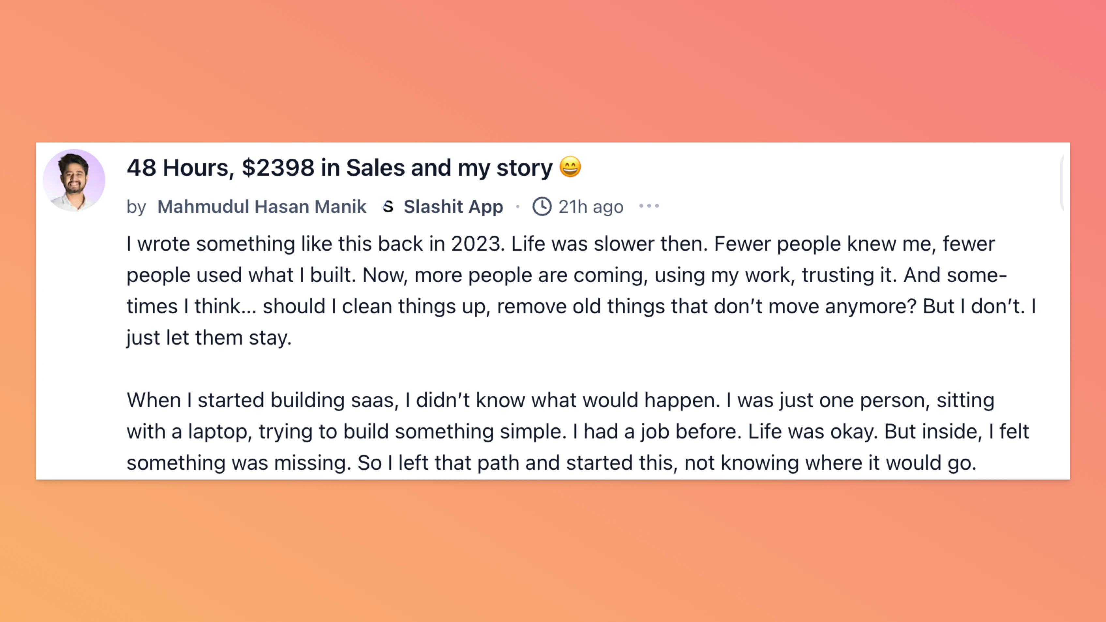Click the grinning emoji in the post title

[x=570, y=167]
